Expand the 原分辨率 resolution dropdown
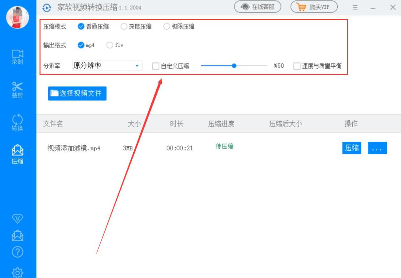The height and width of the screenshot is (278, 401). pyautogui.click(x=107, y=66)
